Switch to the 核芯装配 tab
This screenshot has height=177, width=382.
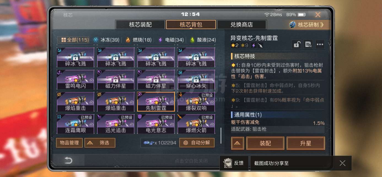(x=141, y=25)
